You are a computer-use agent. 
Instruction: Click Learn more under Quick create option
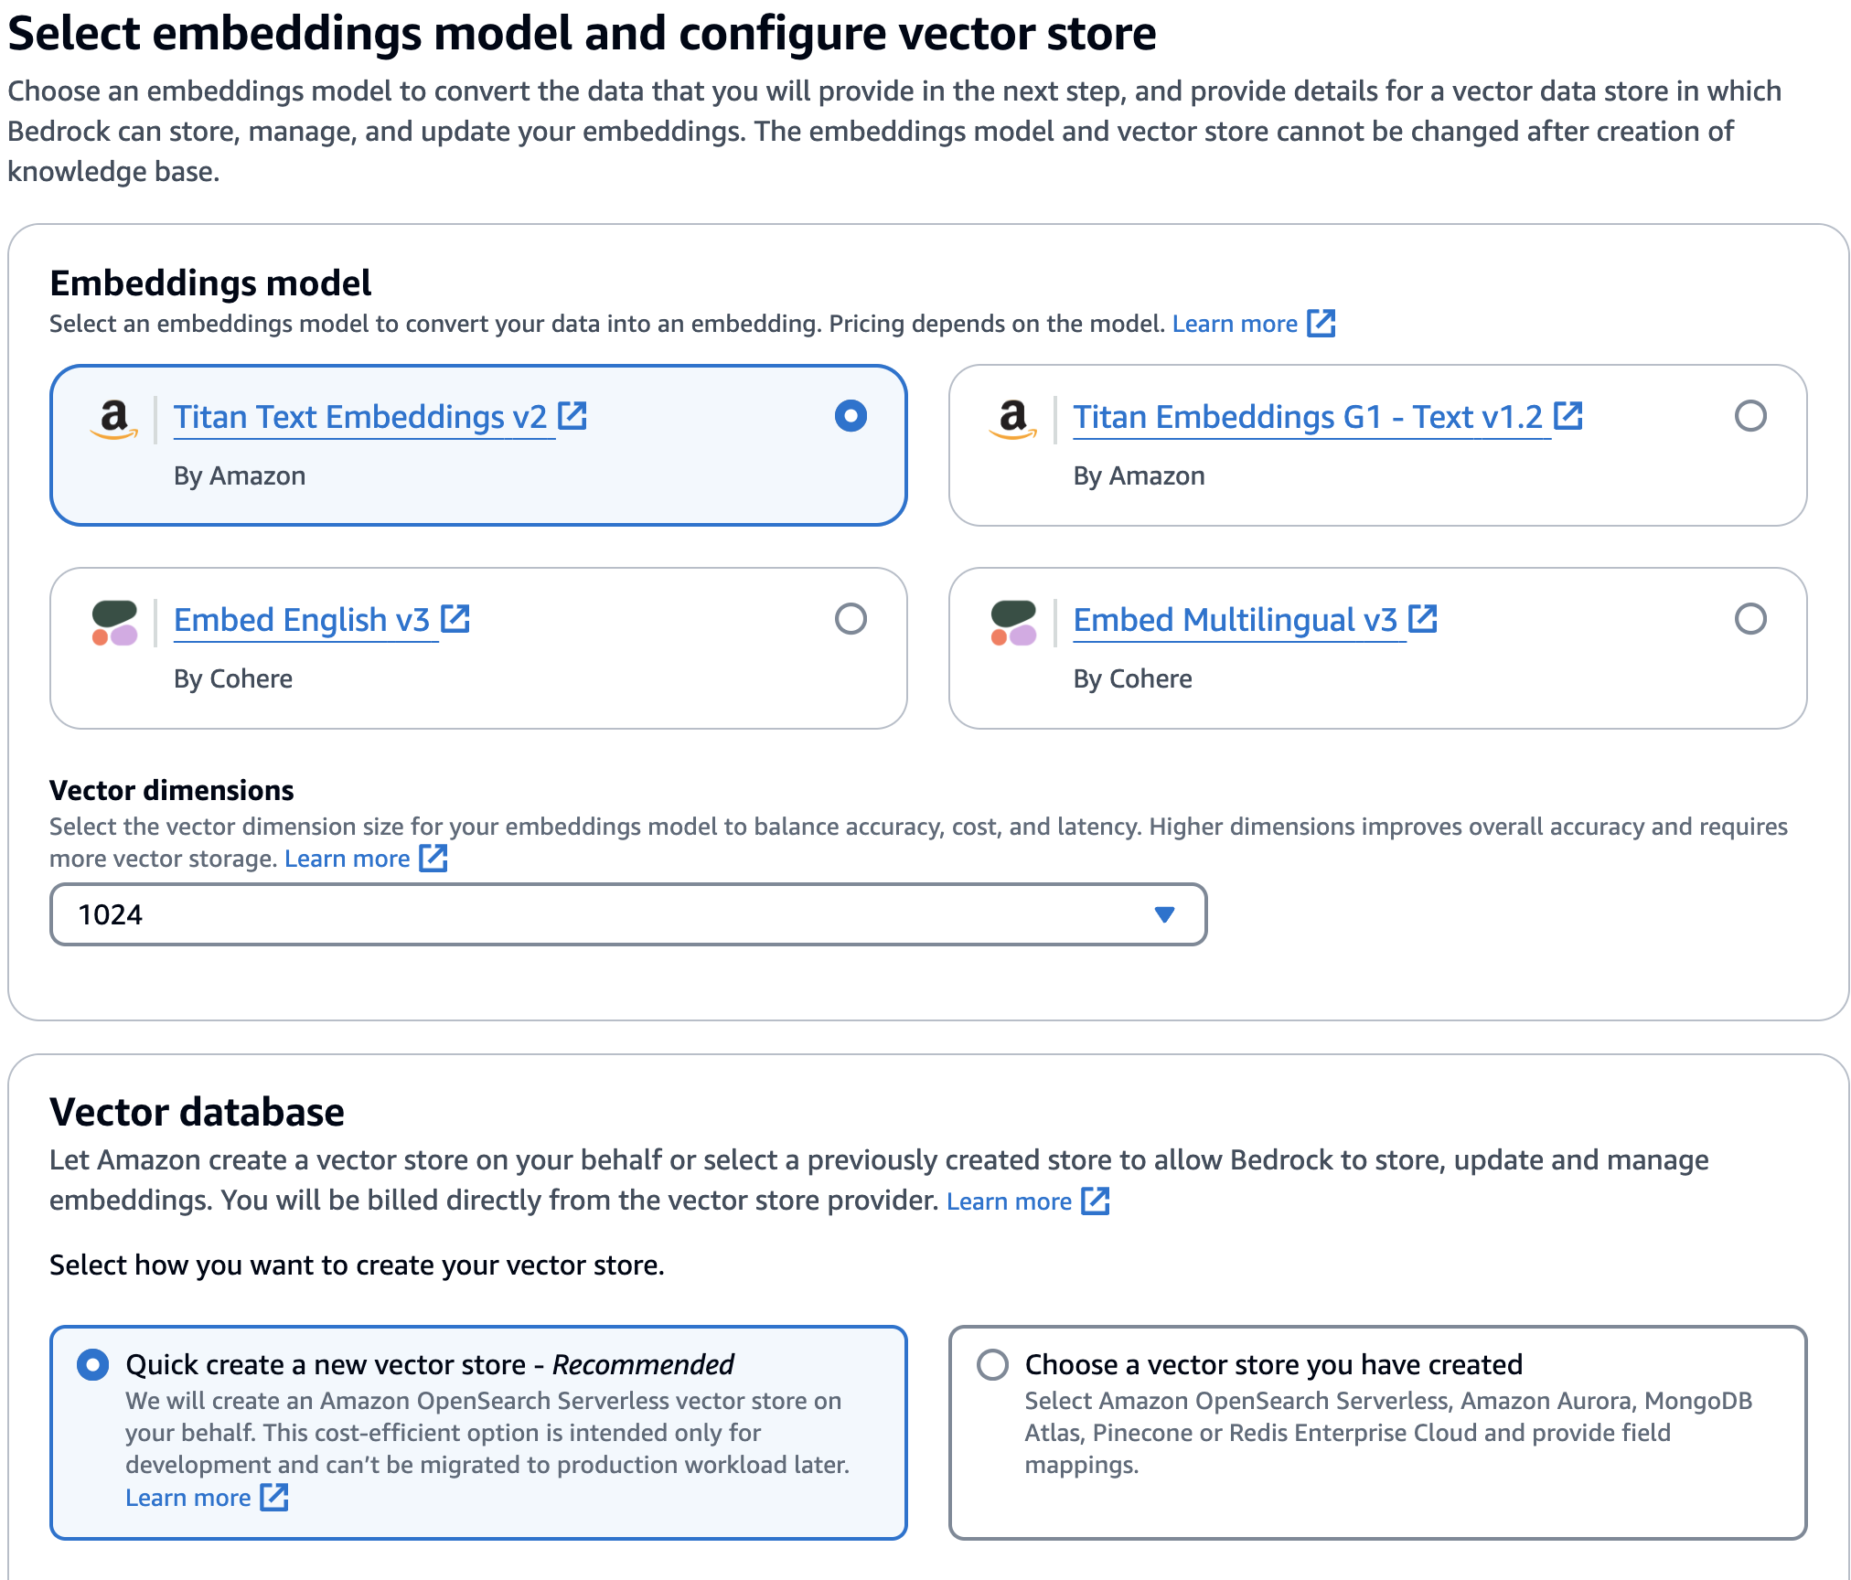click(x=189, y=1497)
